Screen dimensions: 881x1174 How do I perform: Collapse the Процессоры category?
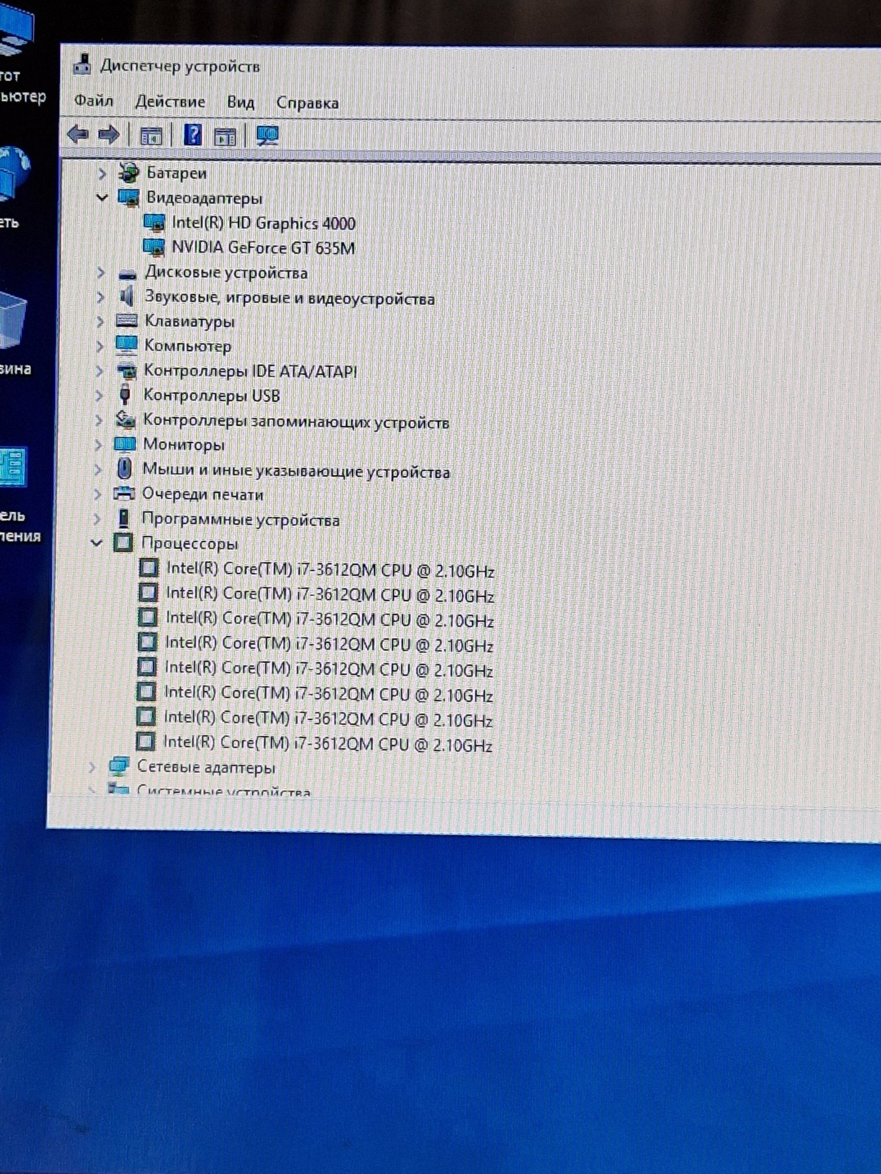[x=97, y=543]
